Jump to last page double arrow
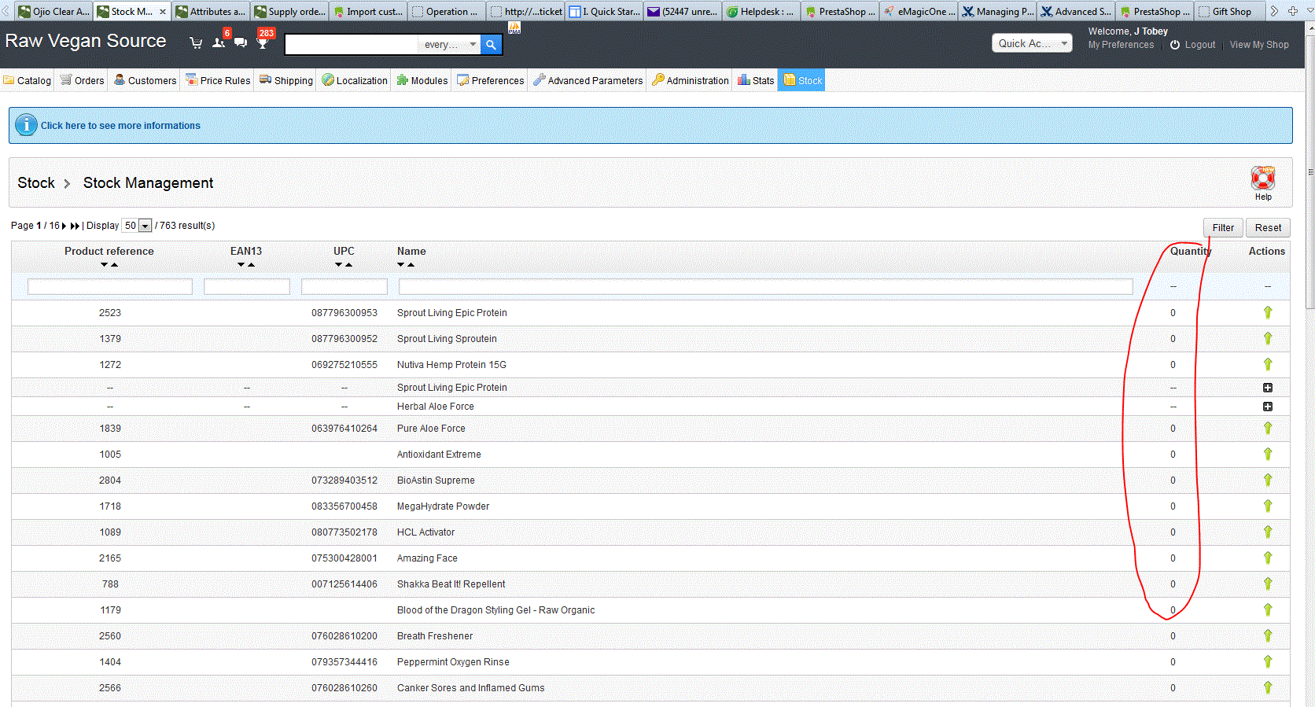The width and height of the screenshot is (1315, 707). pyautogui.click(x=75, y=226)
